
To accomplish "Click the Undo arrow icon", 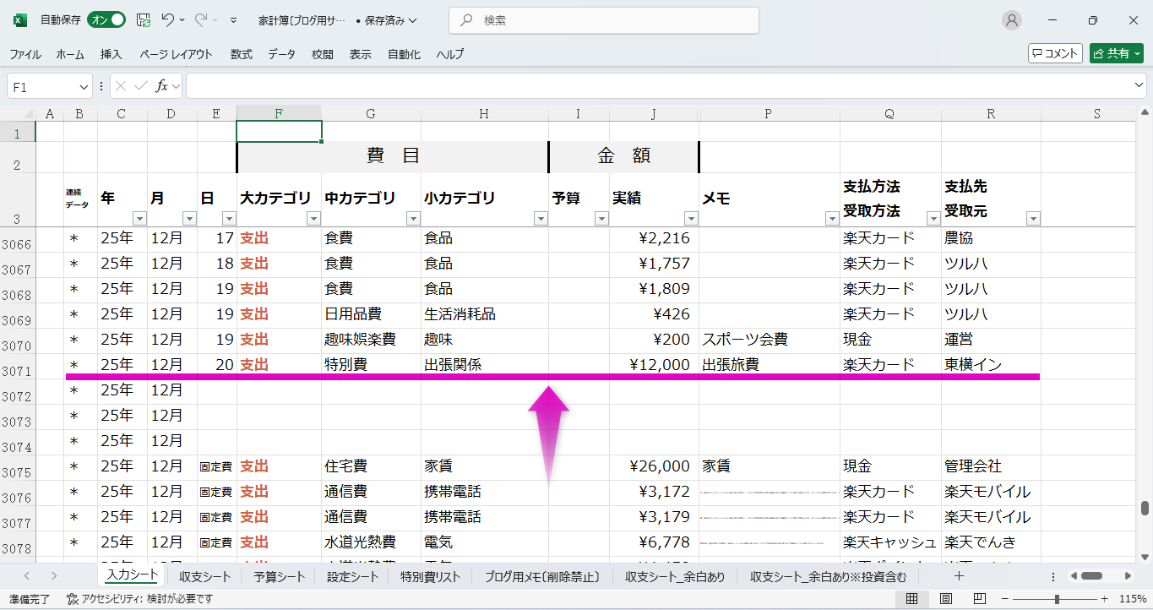I will [168, 20].
